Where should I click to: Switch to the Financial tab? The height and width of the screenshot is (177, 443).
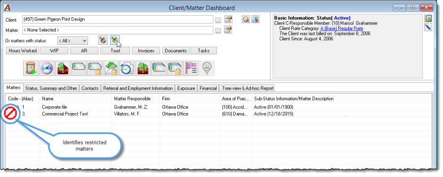click(x=208, y=88)
